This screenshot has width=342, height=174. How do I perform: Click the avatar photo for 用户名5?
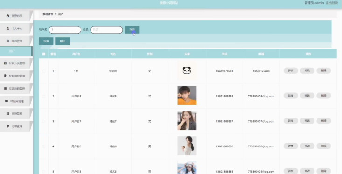point(187,167)
